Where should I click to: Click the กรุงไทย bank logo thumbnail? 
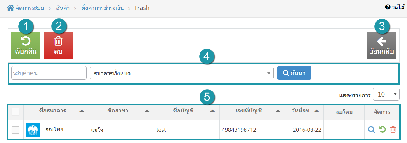[33, 130]
